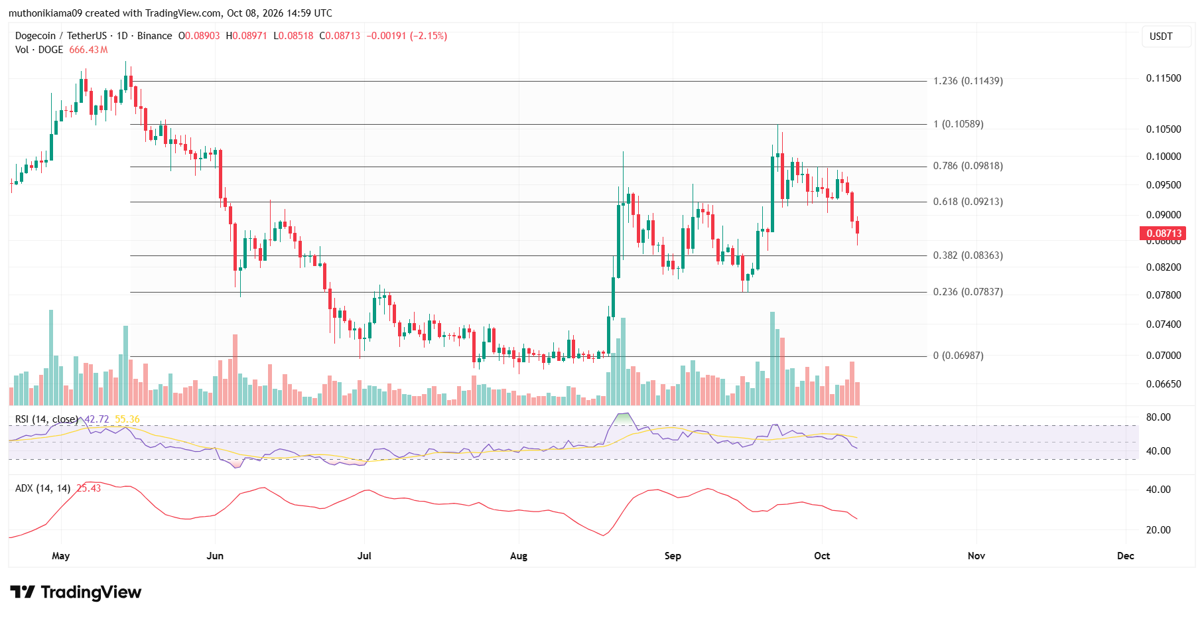Click the Aug label on time axis
Screen dimensions: 1204x617
(x=519, y=556)
